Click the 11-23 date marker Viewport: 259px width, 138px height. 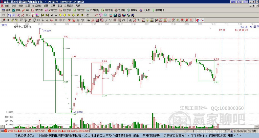(x=245, y=30)
